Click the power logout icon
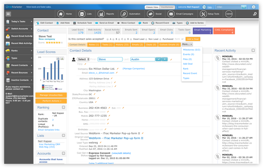The width and height of the screenshot is (263, 168). click(254, 7)
